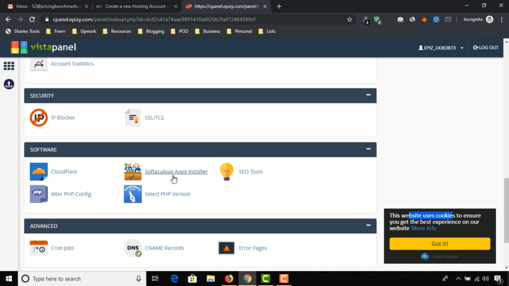Open the CNAME Records link
The image size is (509, 286).
pos(164,248)
